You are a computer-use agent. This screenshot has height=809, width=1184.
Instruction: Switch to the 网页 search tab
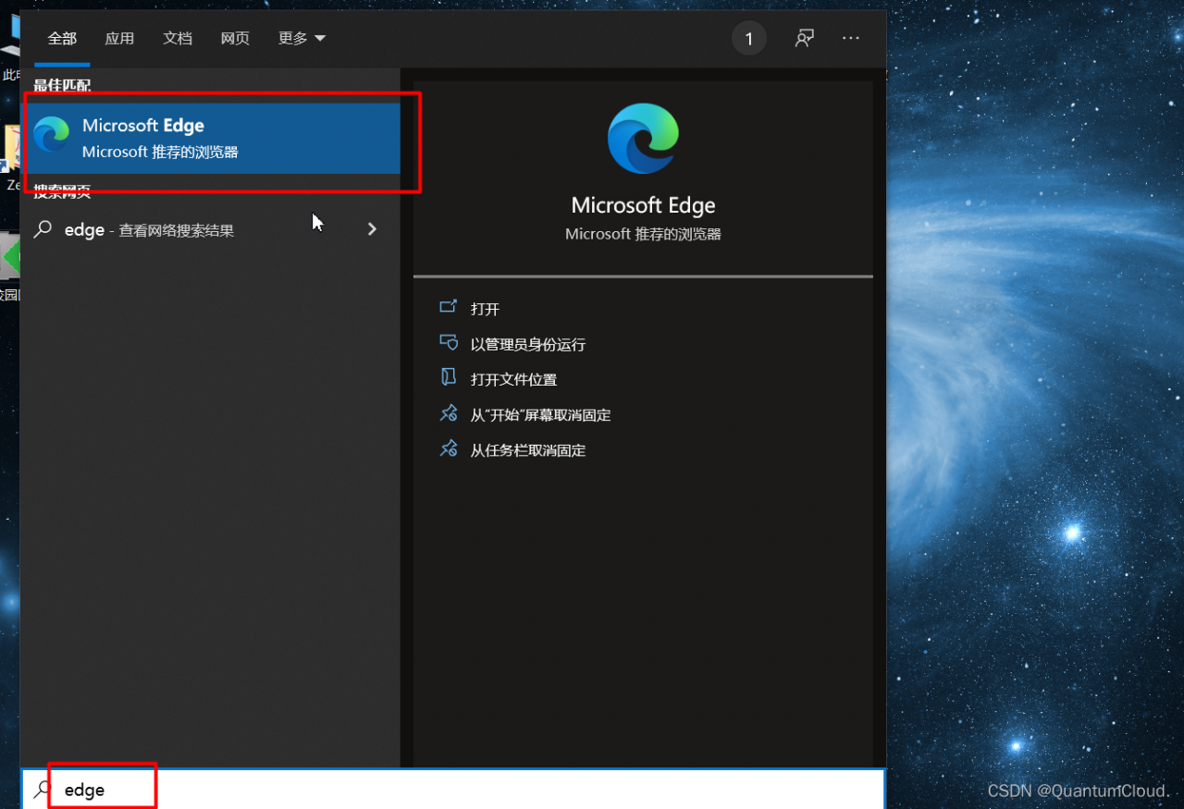pyautogui.click(x=235, y=38)
